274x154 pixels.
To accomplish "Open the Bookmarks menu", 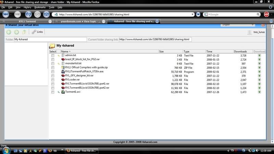I will pos(40,7).
